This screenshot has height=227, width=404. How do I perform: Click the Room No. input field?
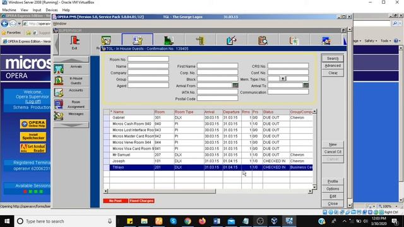pos(148,59)
